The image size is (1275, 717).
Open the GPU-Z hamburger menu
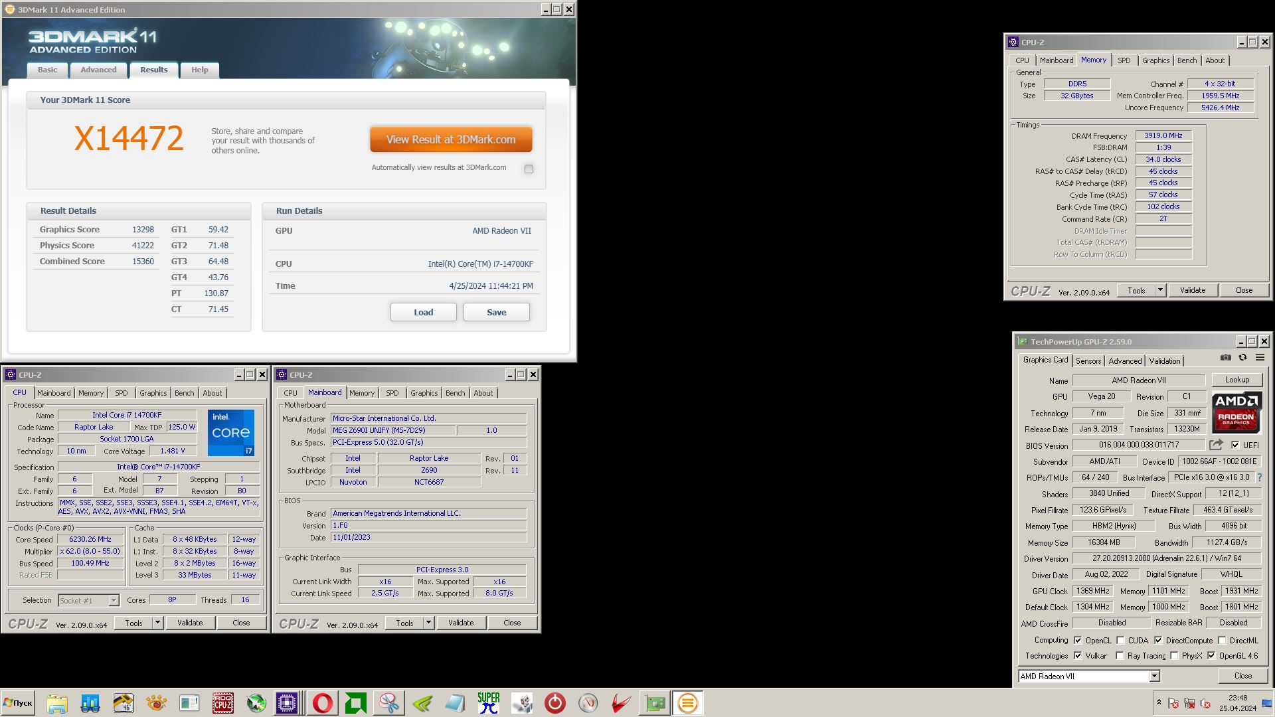click(1260, 358)
